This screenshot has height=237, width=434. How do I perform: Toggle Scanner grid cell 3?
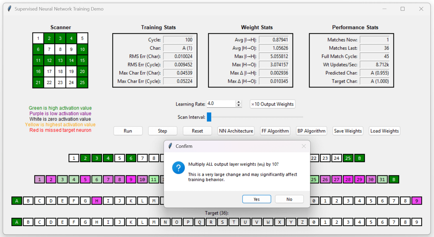(x=60, y=38)
